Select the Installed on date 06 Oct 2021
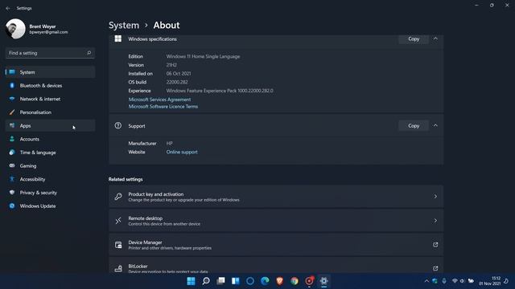This screenshot has width=515, height=289. (x=179, y=74)
